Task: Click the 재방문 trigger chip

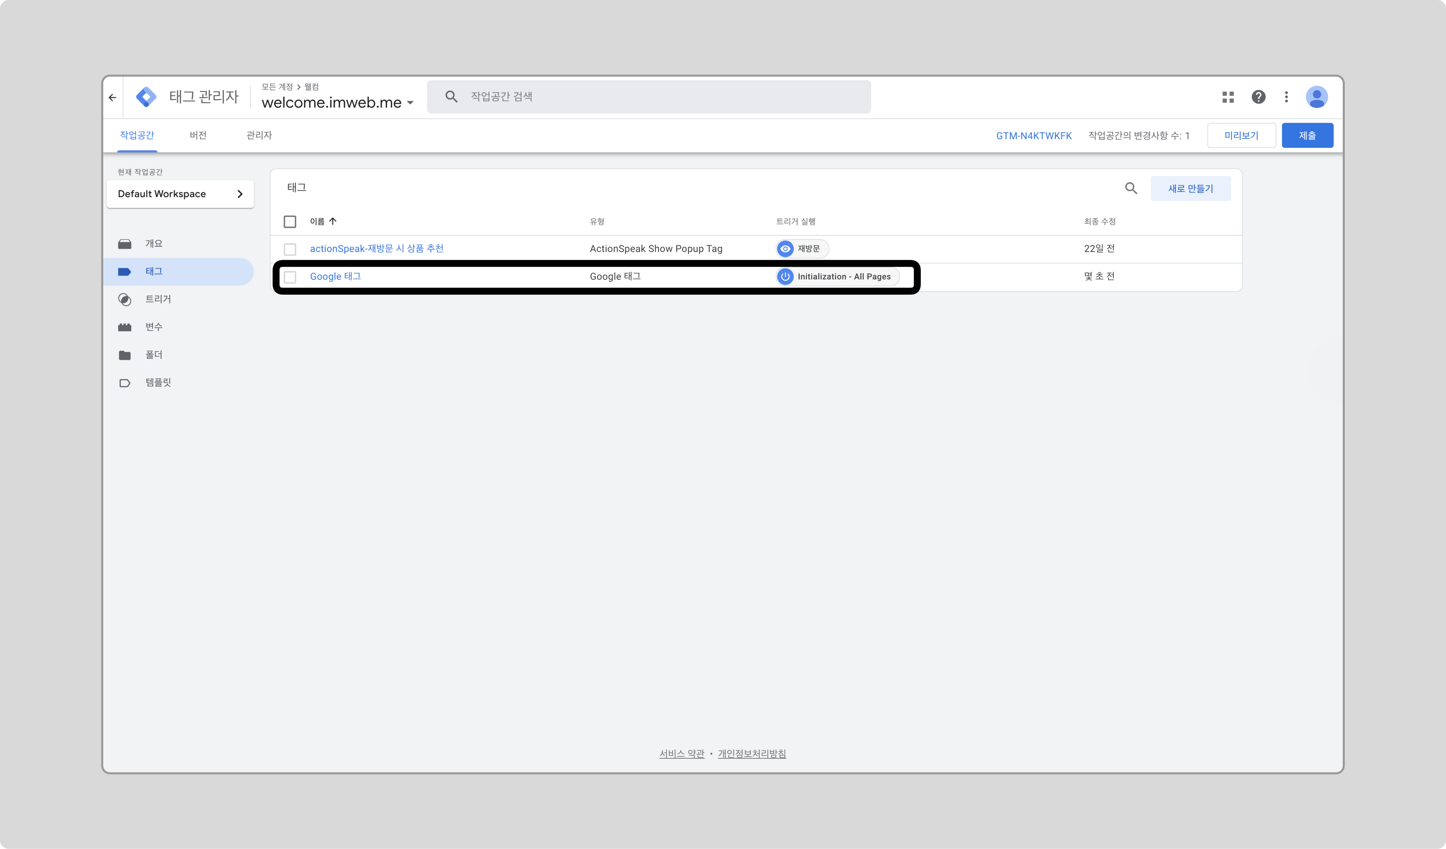Action: point(802,248)
